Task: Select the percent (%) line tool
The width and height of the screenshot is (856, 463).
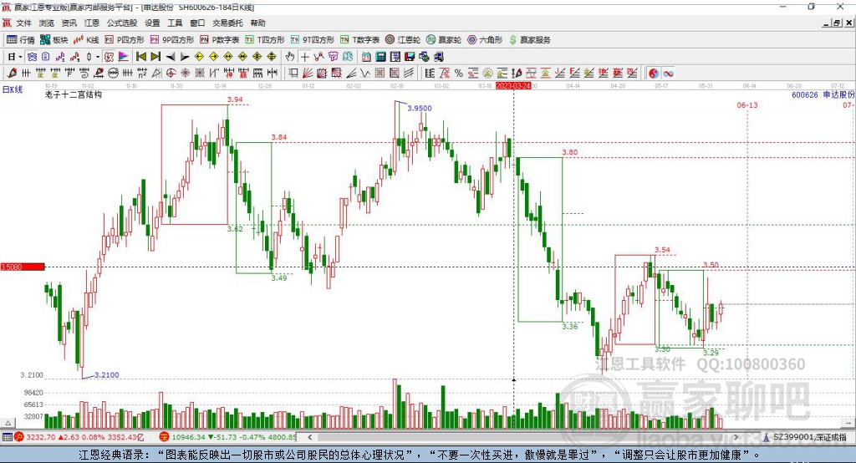Action: tap(459, 74)
